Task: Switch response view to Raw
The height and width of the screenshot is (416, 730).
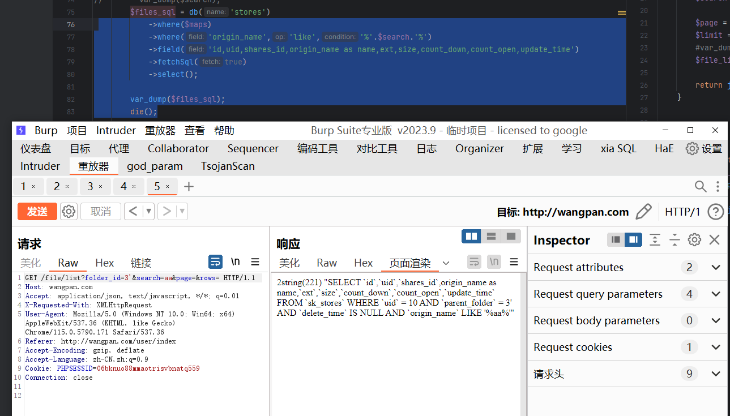Action: (x=327, y=263)
